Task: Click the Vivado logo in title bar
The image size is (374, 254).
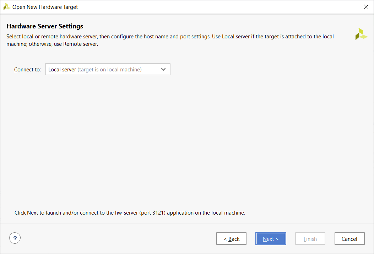Action: [6, 7]
